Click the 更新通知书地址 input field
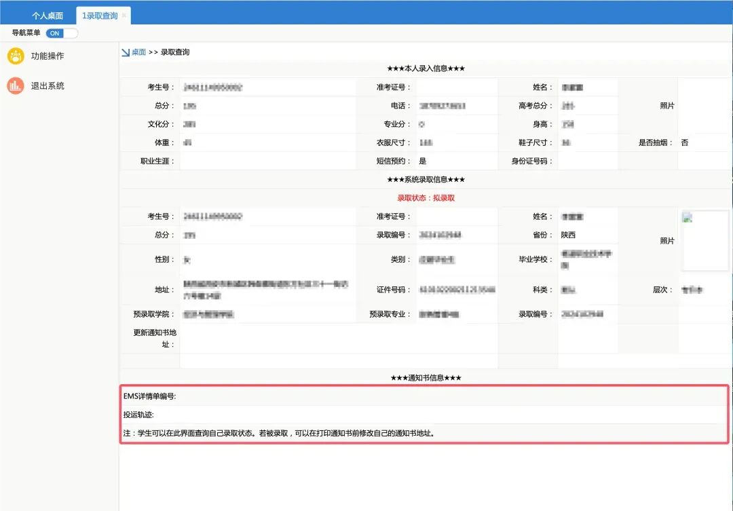This screenshot has height=511, width=733. point(339,339)
